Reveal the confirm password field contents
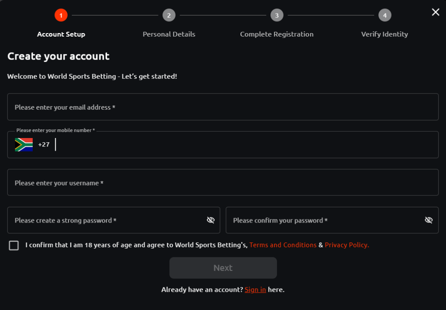 pos(429,220)
